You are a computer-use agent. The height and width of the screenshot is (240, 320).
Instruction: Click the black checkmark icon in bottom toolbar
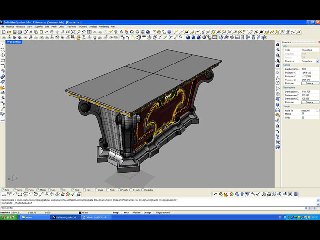tap(73, 194)
